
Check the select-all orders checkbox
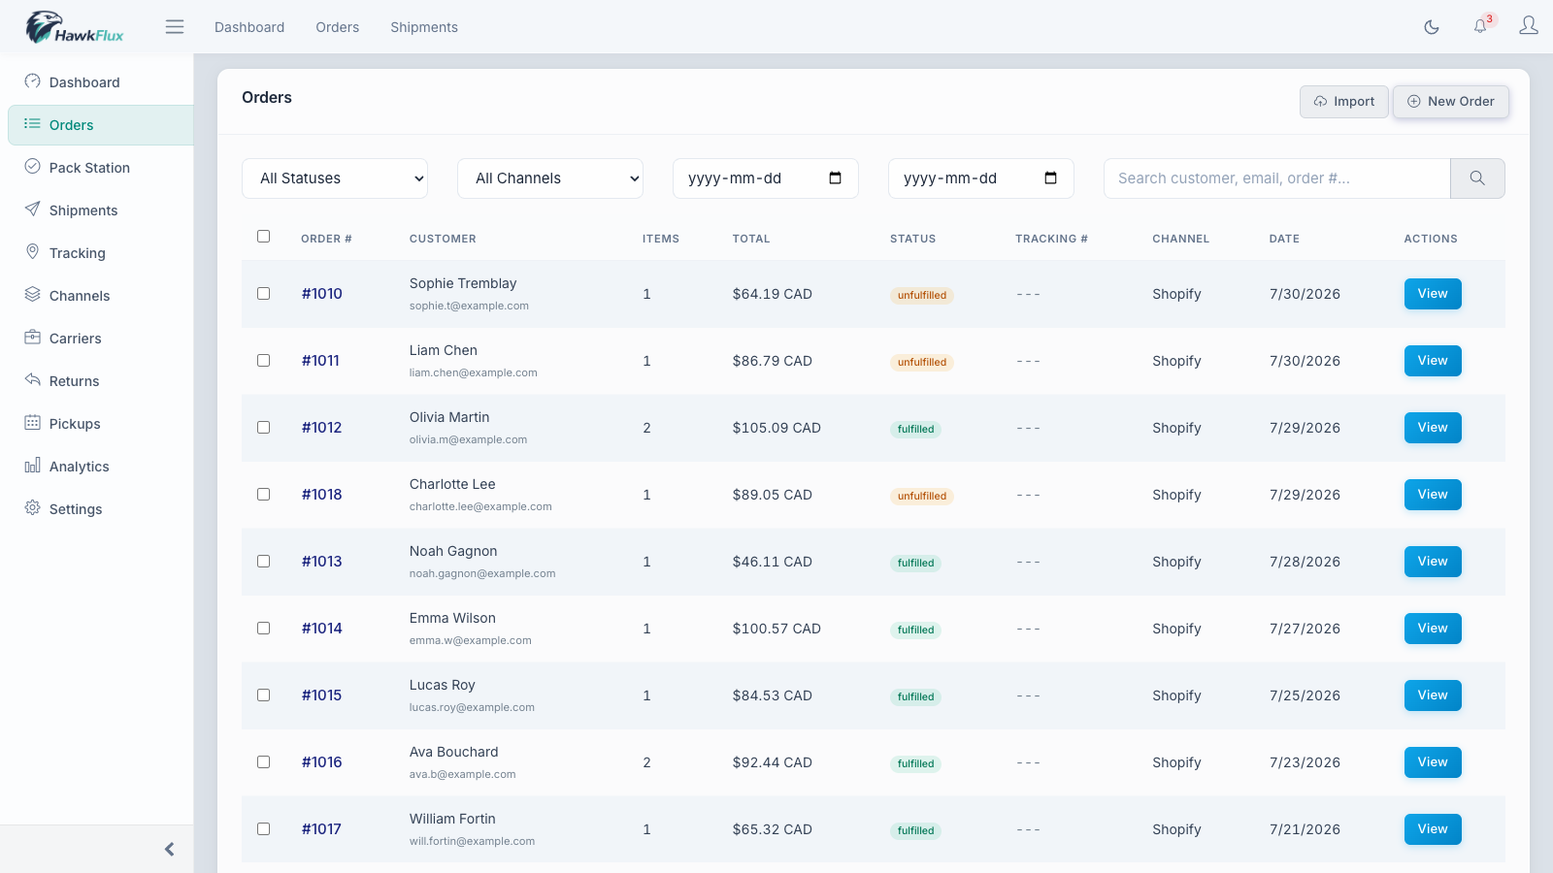click(263, 237)
